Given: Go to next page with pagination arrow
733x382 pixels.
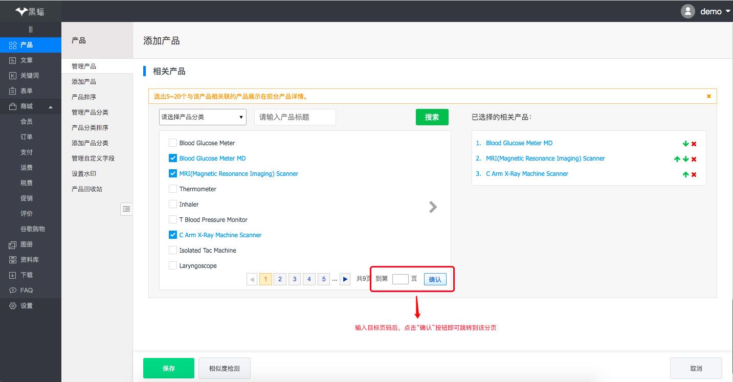Looking at the screenshot, I should (345, 279).
